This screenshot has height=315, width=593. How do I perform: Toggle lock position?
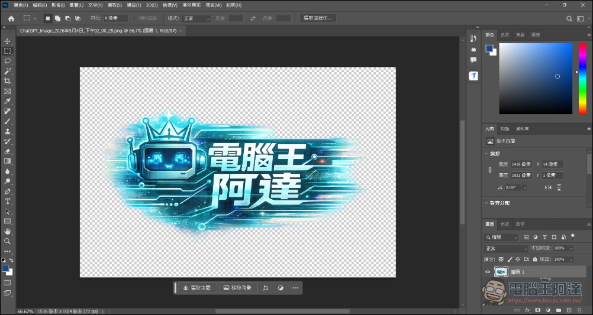click(518, 259)
